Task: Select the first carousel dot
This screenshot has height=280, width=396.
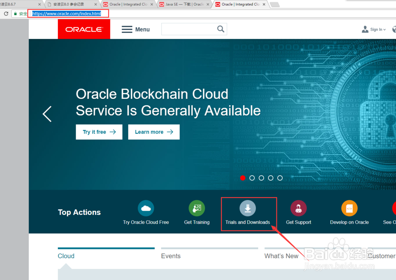Action: point(243,178)
